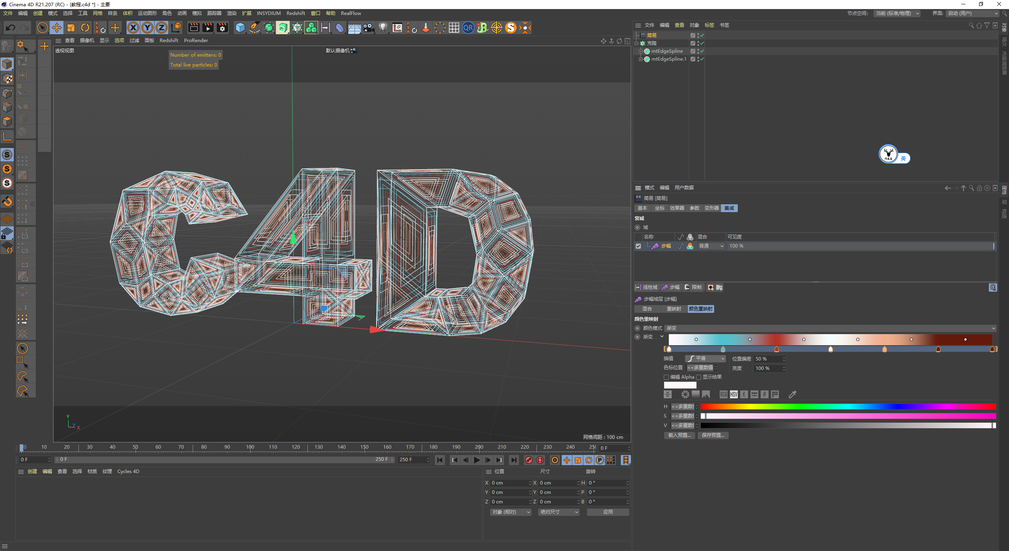Image resolution: width=1009 pixels, height=551 pixels.
Task: Click the Floor grid object icon
Action: pos(354,28)
